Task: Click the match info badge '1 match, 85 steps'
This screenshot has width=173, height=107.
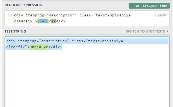Action: (x=149, y=6)
